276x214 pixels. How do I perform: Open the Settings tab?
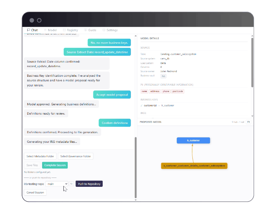click(x=110, y=30)
